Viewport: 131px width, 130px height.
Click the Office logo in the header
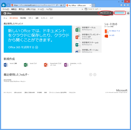click(7, 13)
